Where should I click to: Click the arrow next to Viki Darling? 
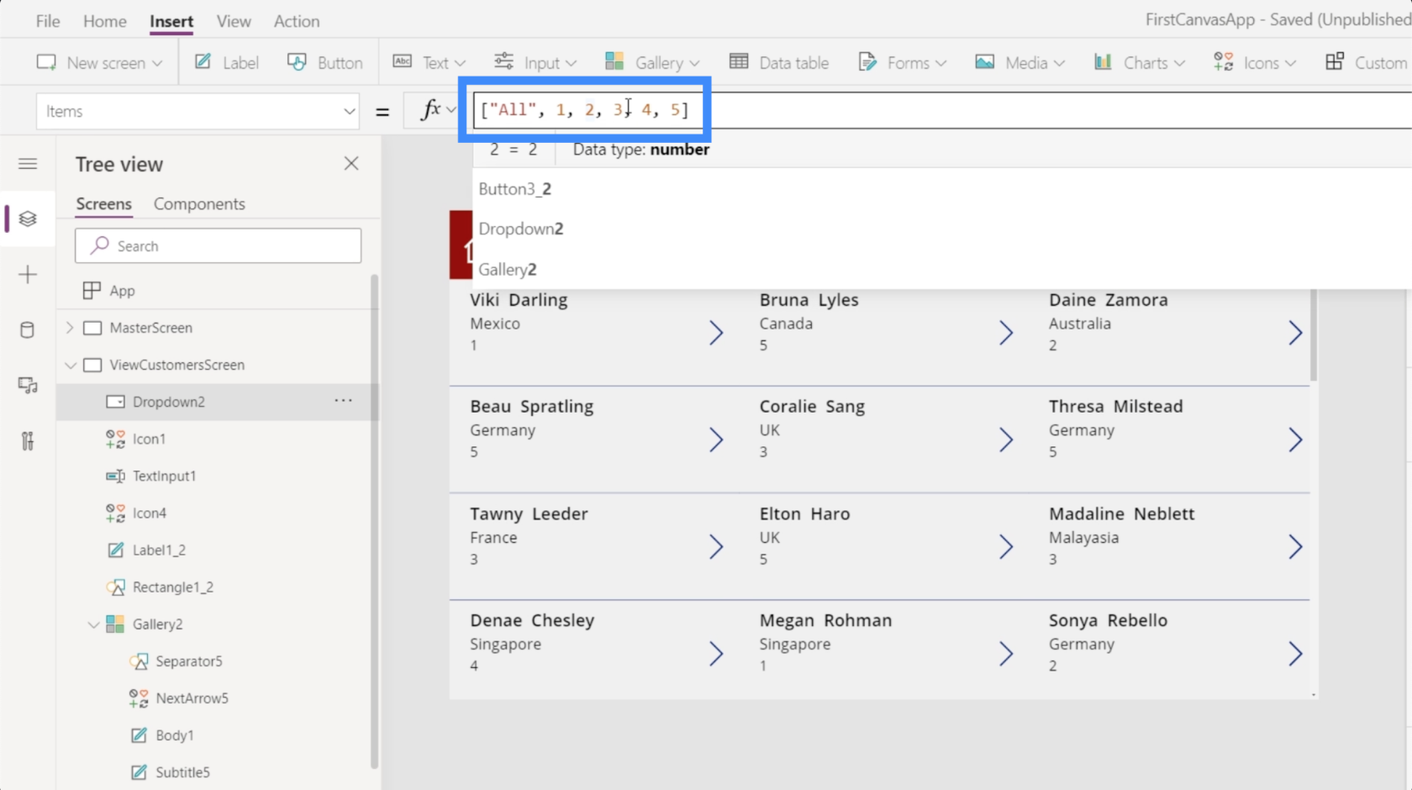(x=716, y=333)
